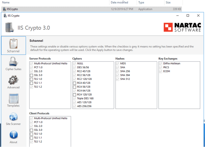Screen dimensions: 205x147
Task: Toggle the Triple DES 168 checkbox
Action: point(74,99)
